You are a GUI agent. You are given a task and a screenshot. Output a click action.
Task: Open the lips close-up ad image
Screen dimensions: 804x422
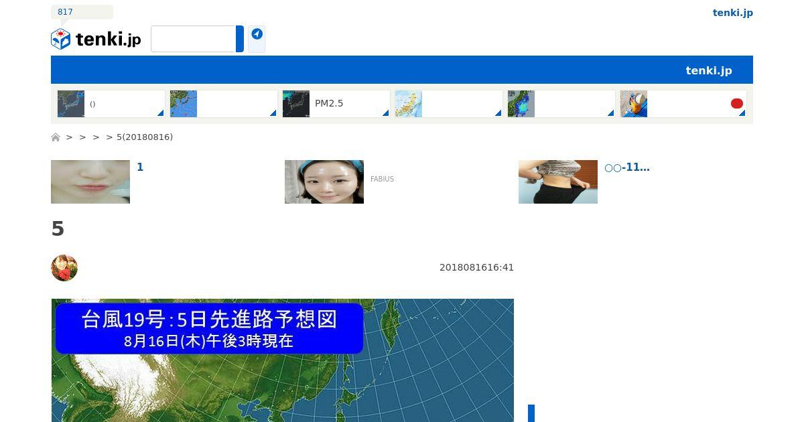[x=90, y=182]
